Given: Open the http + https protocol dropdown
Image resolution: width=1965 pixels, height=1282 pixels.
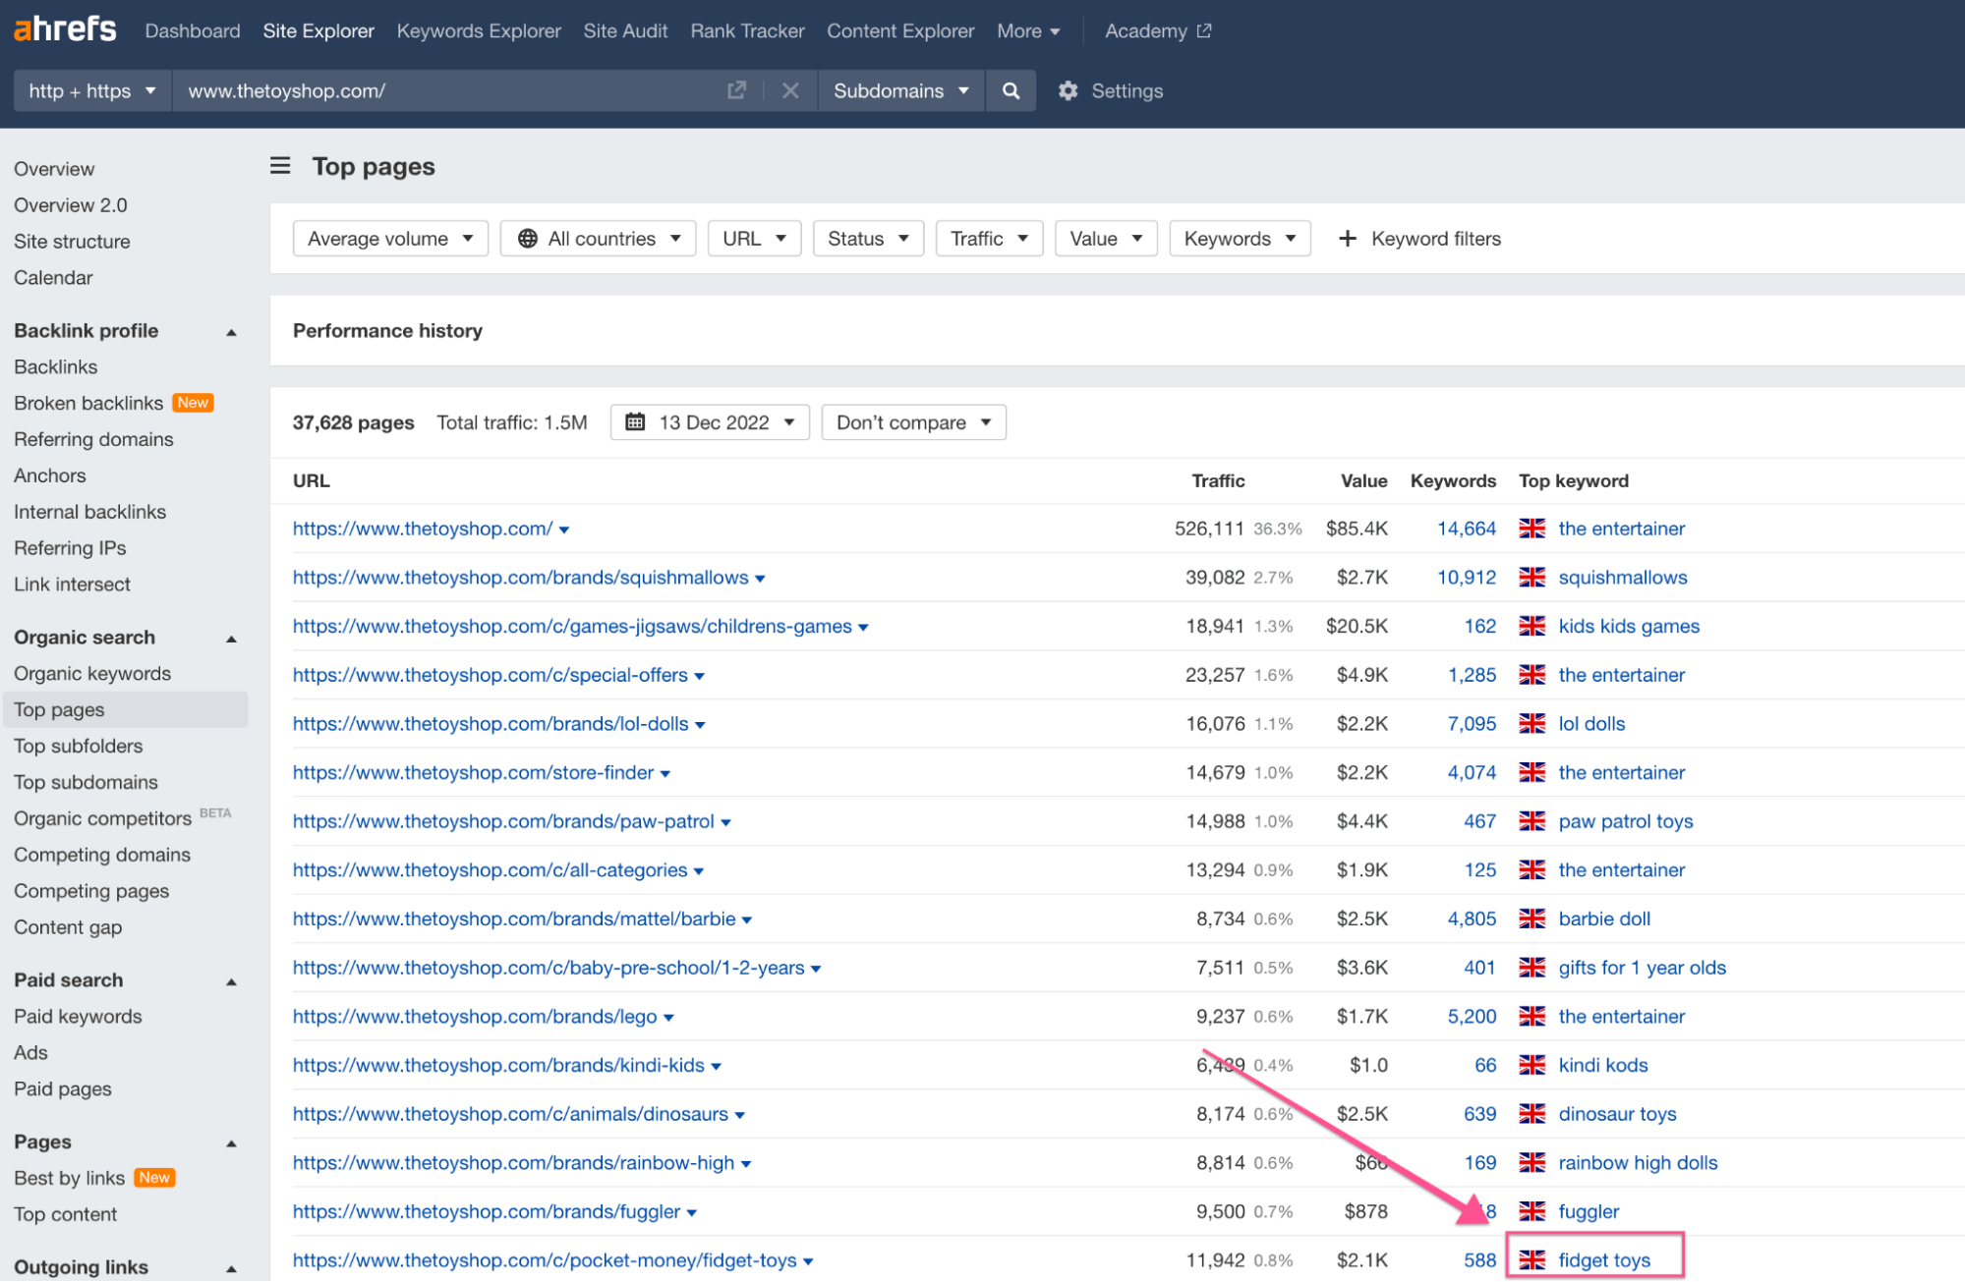Looking at the screenshot, I should click(91, 90).
